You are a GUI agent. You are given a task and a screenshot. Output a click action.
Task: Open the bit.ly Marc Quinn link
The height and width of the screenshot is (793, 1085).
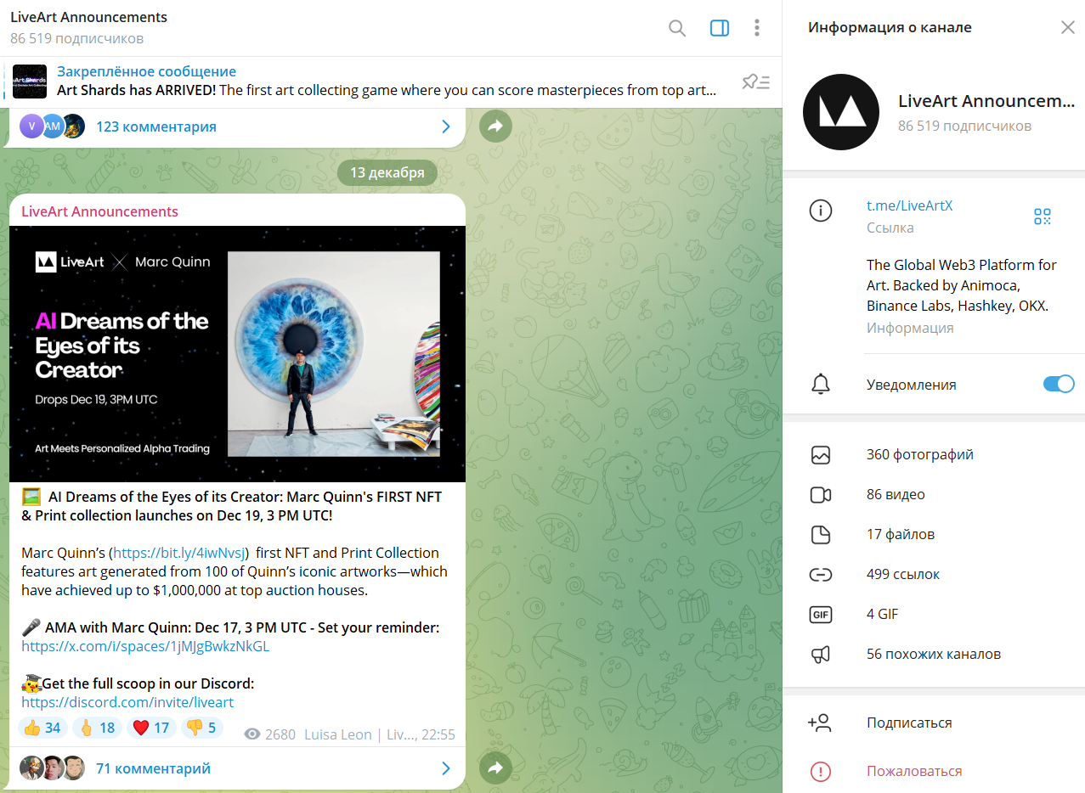(x=180, y=553)
